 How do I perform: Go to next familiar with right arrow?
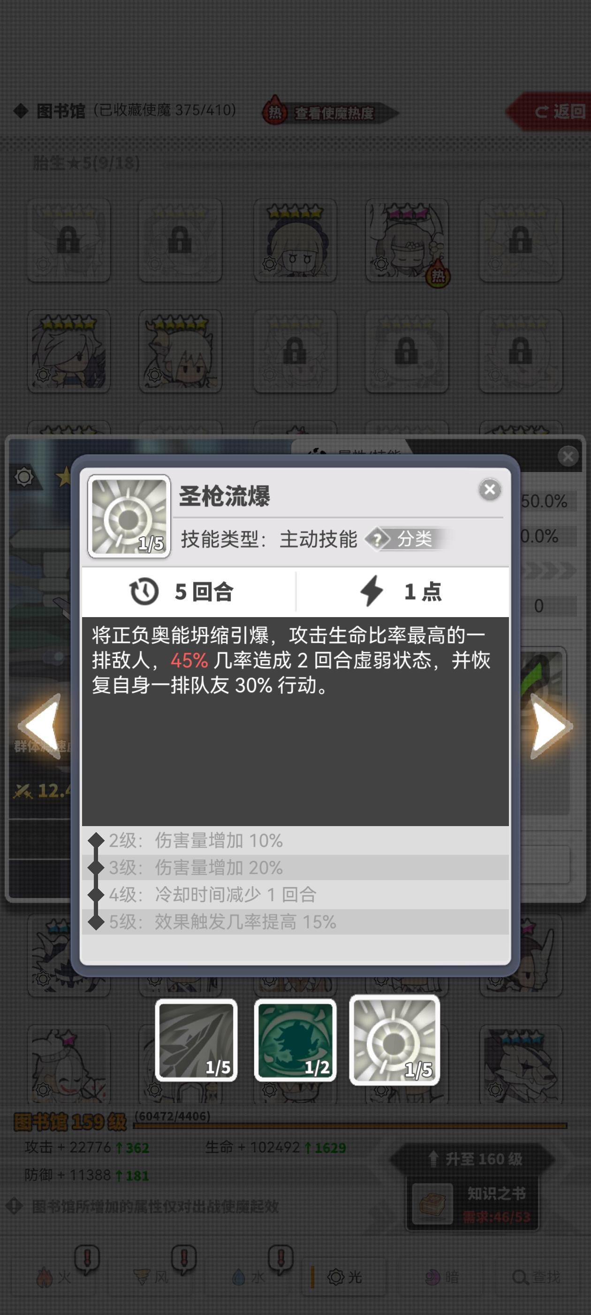[550, 726]
